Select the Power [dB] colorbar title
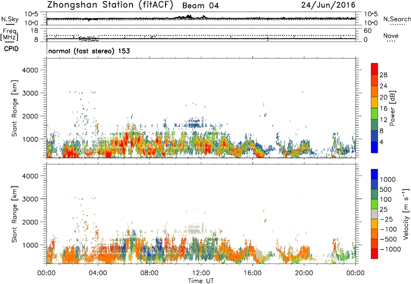The height and width of the screenshot is (284, 411). (392, 108)
